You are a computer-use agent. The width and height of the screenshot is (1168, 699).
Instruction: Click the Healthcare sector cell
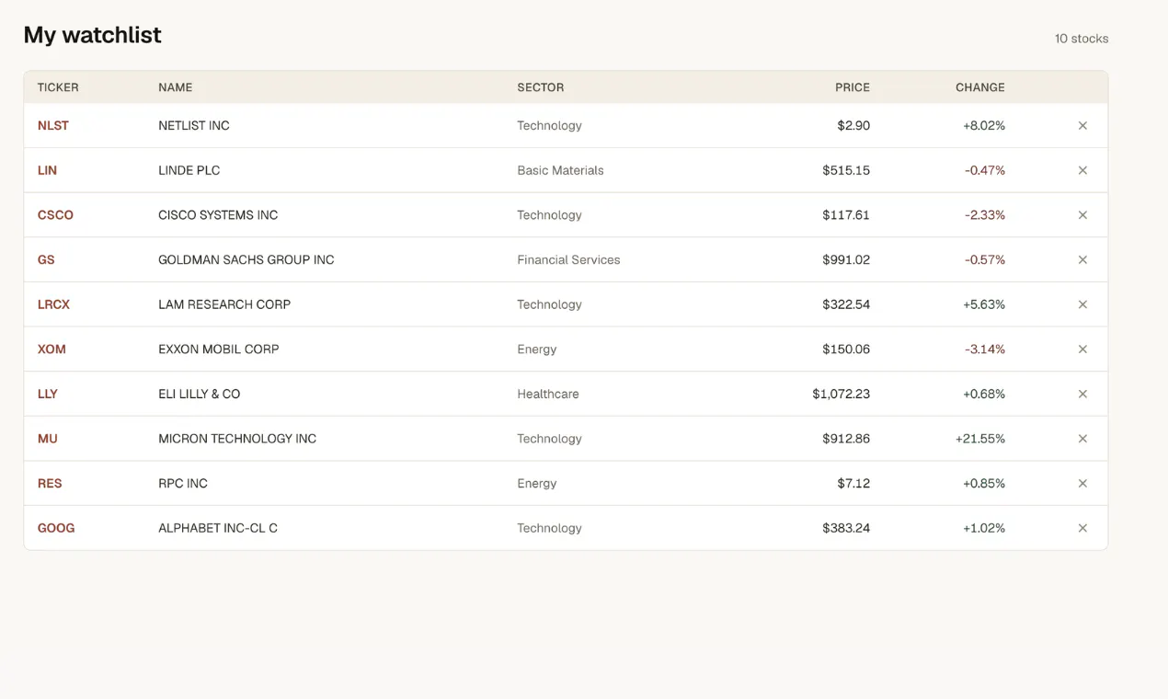pyautogui.click(x=548, y=394)
